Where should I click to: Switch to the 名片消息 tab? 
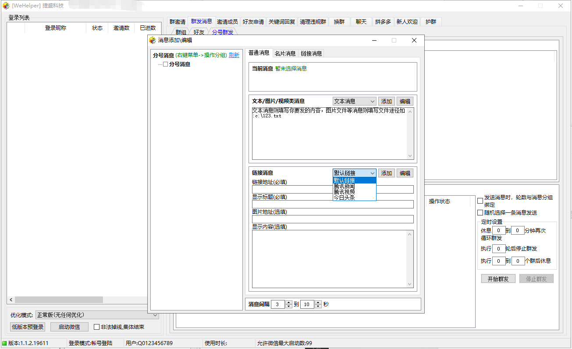pyautogui.click(x=285, y=53)
